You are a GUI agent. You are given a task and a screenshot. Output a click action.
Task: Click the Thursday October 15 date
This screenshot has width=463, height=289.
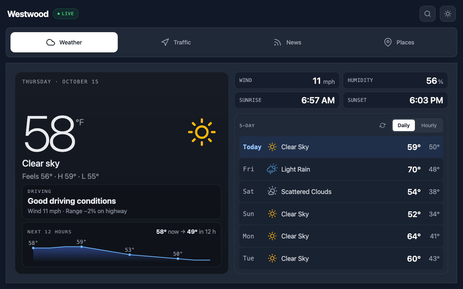pyautogui.click(x=60, y=82)
